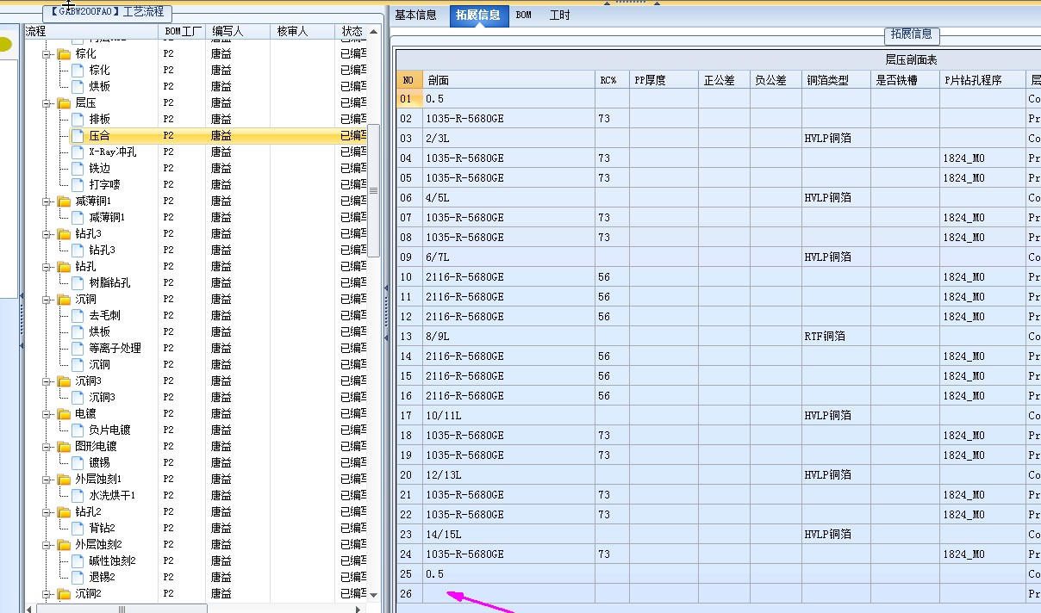1041x613 pixels.
Task: Collapse the 沉铜3 folder node
Action: pyautogui.click(x=48, y=381)
